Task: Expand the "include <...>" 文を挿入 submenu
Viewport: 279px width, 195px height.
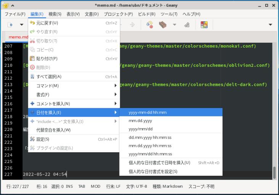Action: click(74, 121)
